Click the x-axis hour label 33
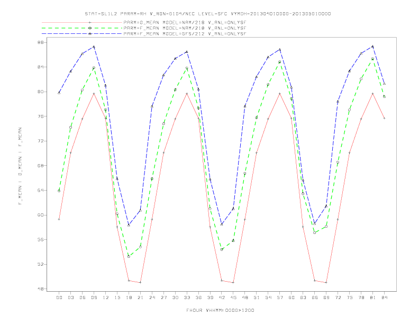Viewport: 419px width, 324px height. (187, 298)
